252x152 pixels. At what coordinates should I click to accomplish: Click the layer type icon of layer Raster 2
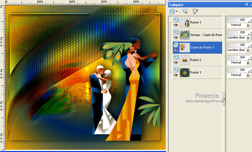click(x=176, y=57)
